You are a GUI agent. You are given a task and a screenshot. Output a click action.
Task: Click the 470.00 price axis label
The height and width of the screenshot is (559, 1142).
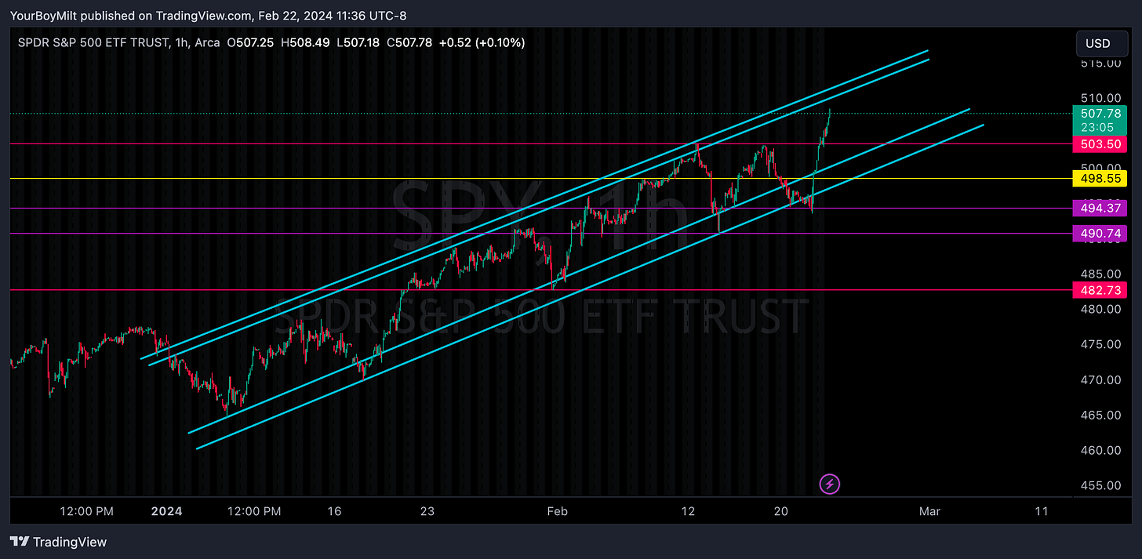(1100, 379)
